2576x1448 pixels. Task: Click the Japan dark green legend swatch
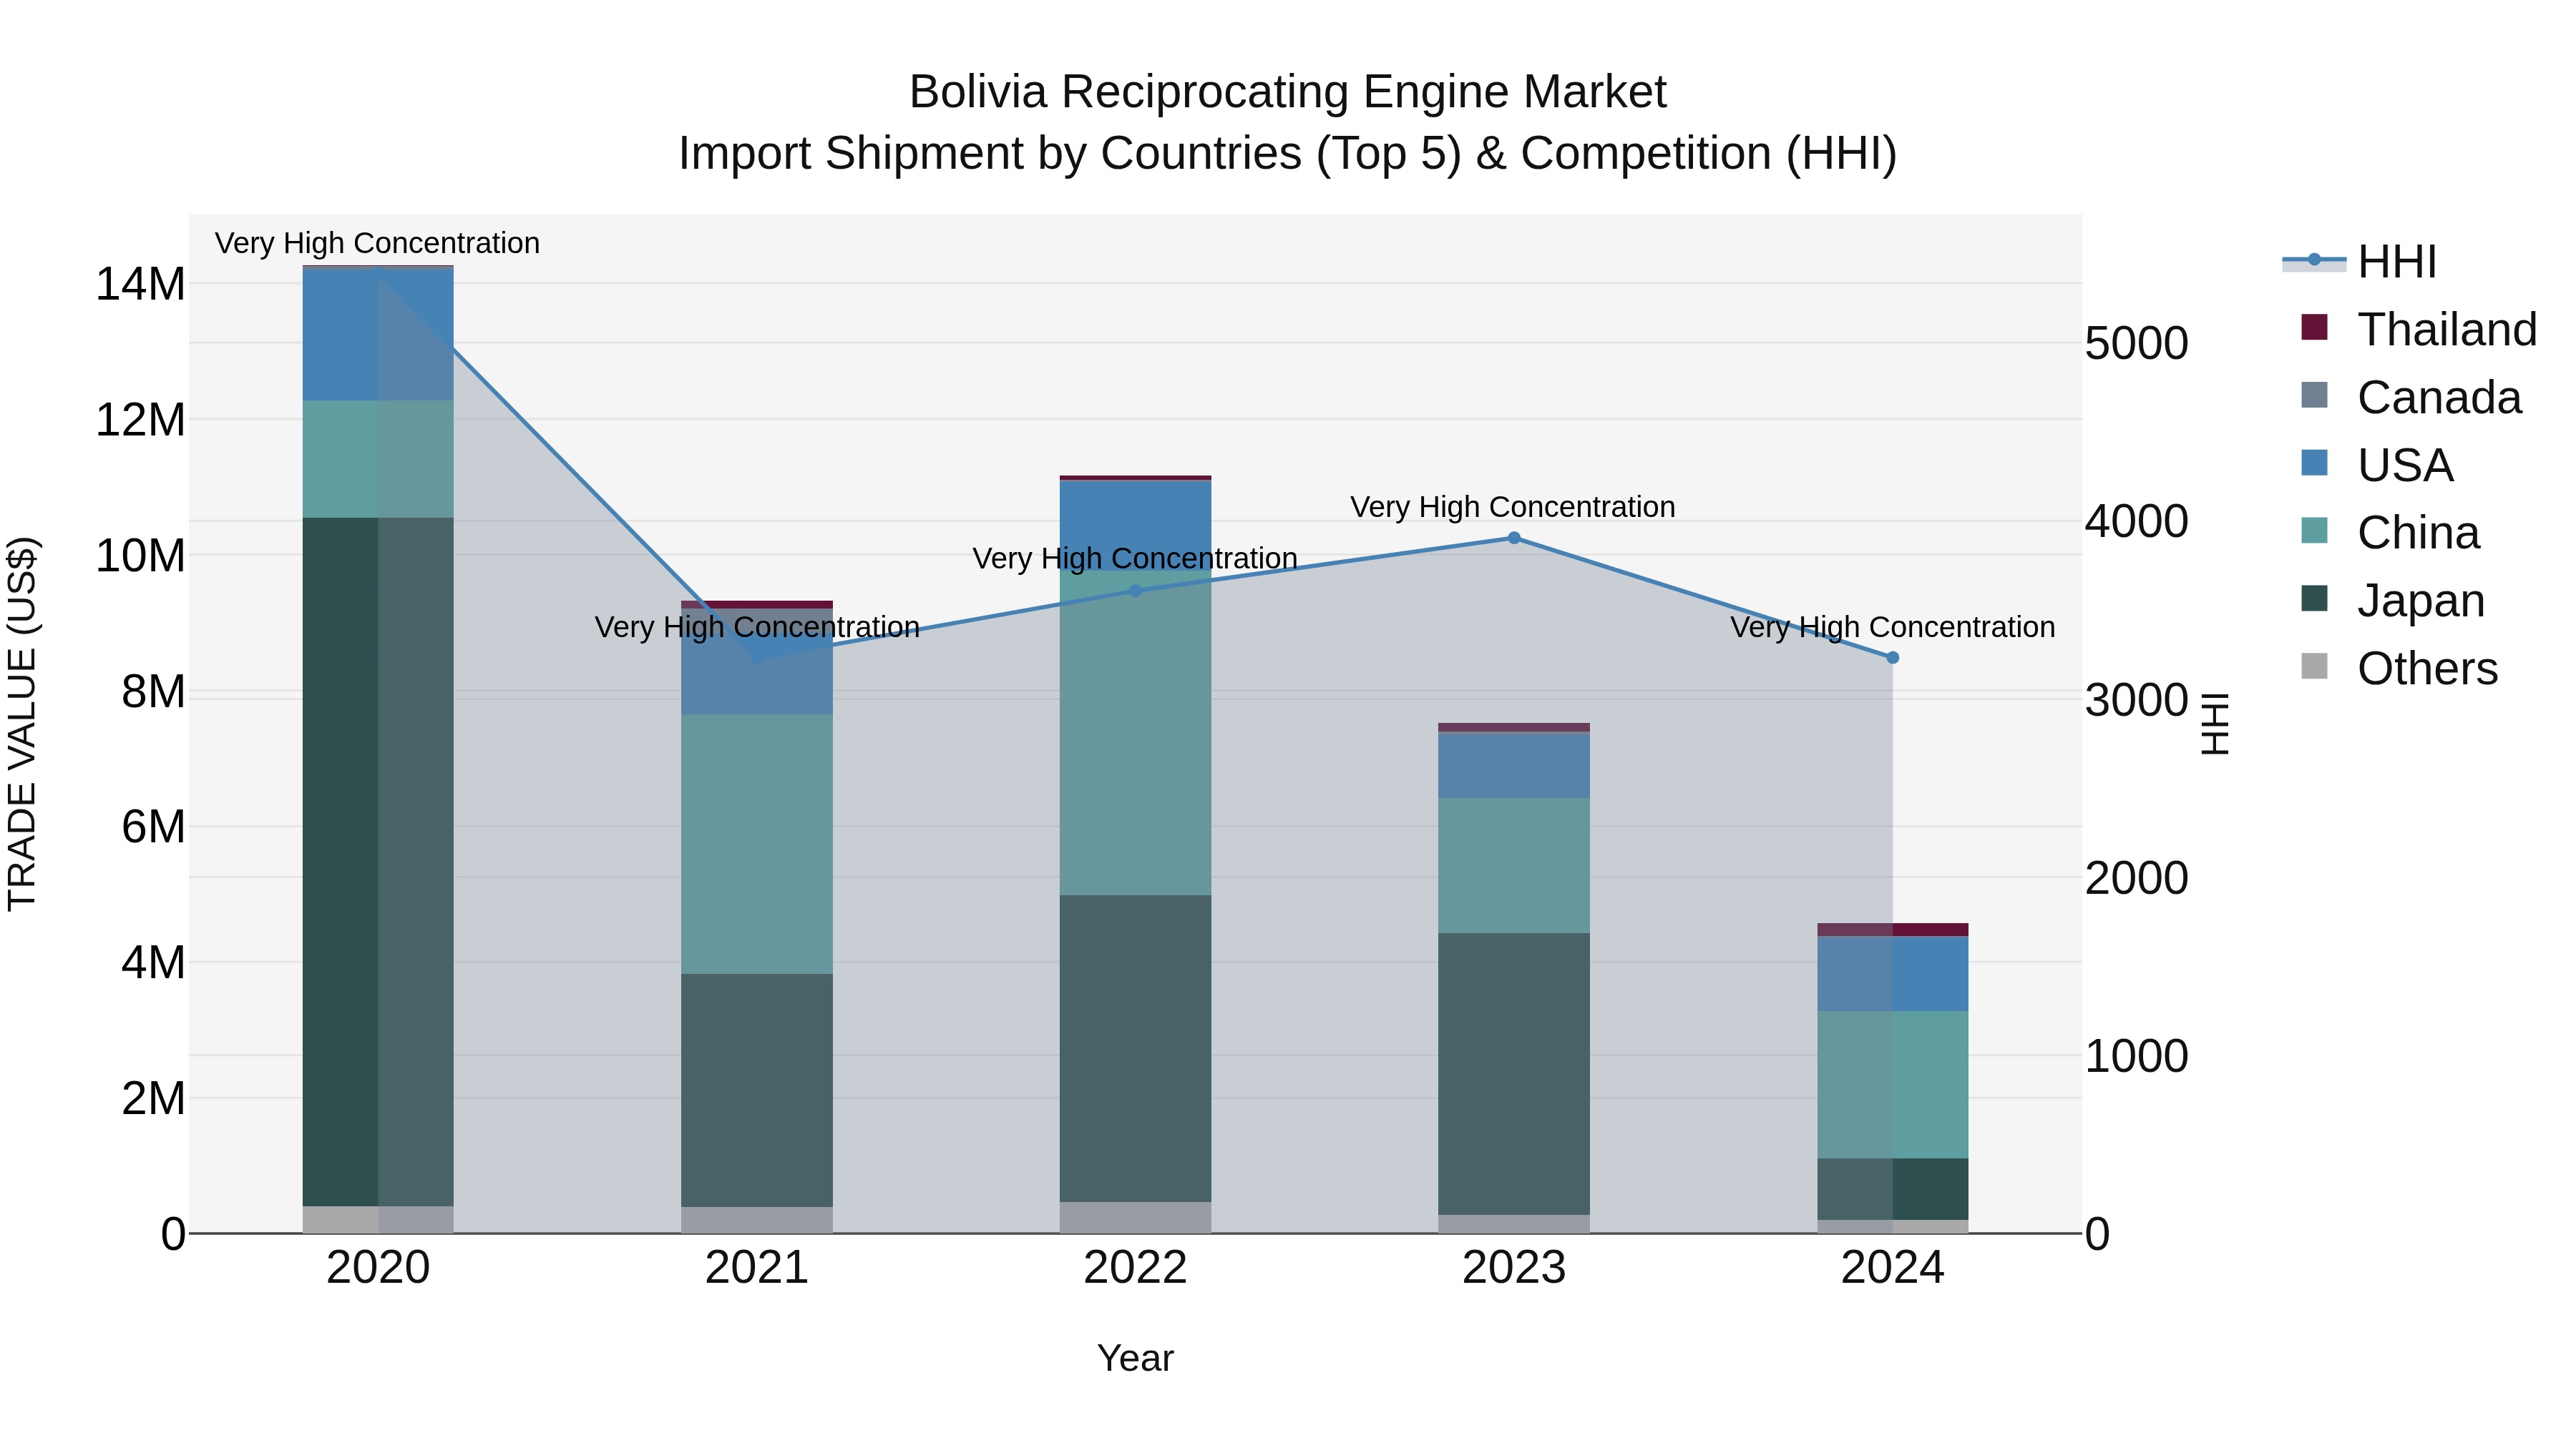coord(2314,599)
